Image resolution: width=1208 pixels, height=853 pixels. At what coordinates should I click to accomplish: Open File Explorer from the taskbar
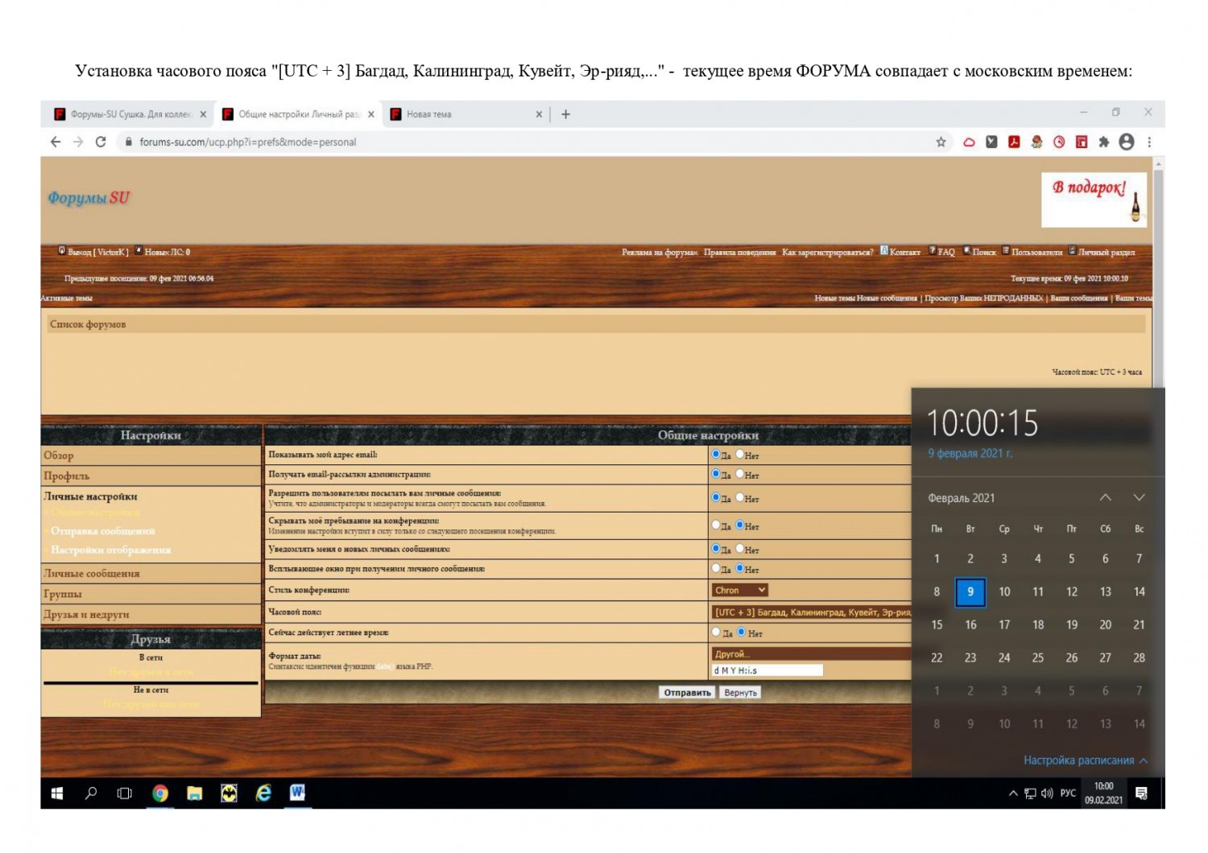click(195, 793)
